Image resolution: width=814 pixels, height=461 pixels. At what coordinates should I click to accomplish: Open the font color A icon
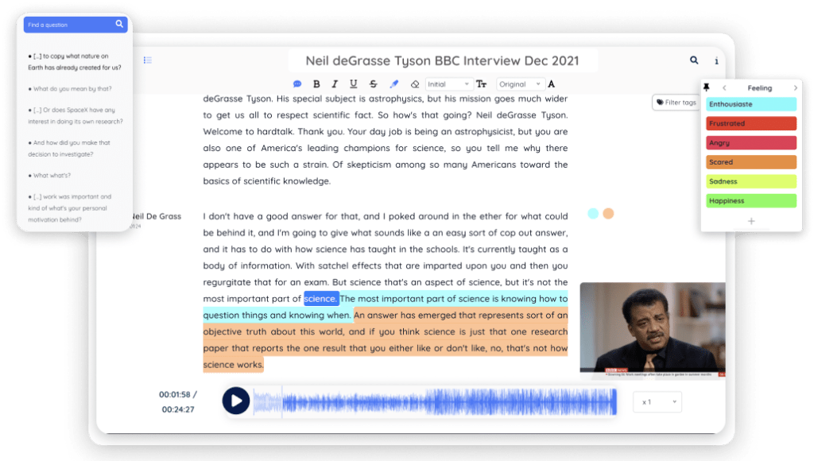click(x=551, y=84)
